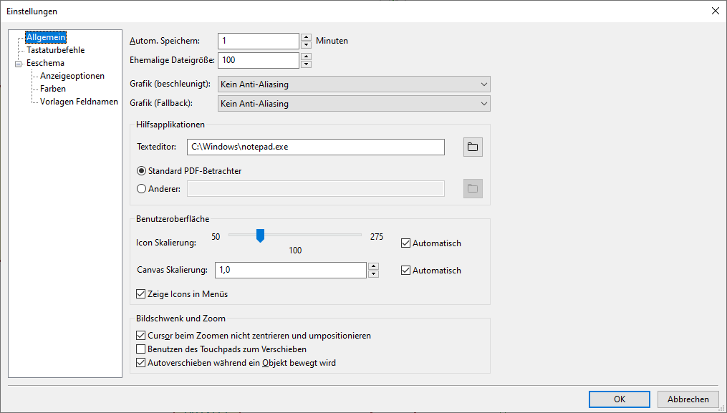Select Standard PDF-Betrachter radio button
The height and width of the screenshot is (413, 727).
(141, 171)
